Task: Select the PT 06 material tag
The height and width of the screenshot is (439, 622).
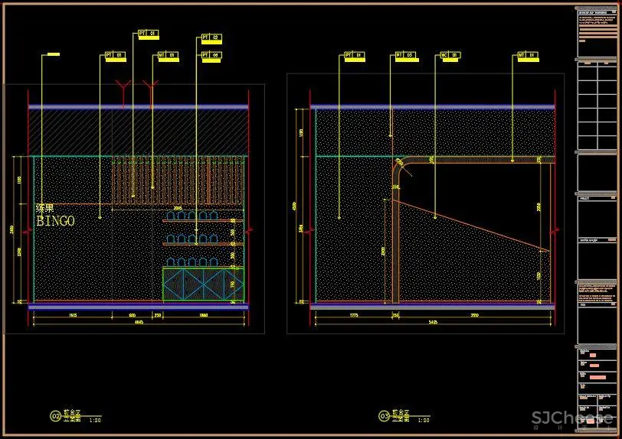Action: (211, 56)
